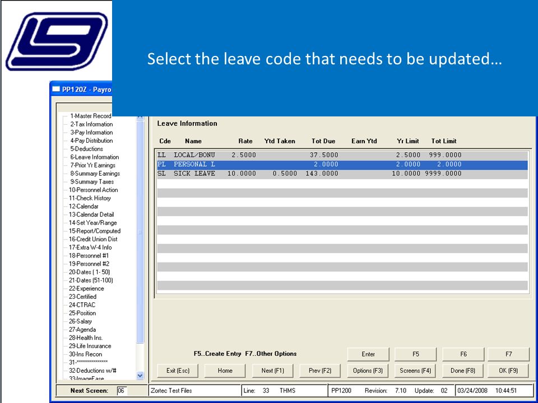538x403 pixels.
Task: Click the company logo image
Action: click(57, 41)
